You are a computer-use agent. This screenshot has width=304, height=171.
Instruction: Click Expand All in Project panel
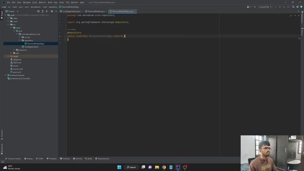pos(43,11)
